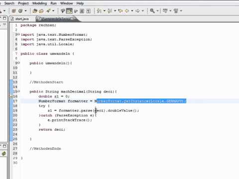Click the 'import java.text.ParseException;' line
Image resolution: width=239 pixels, height=179 pixels.
coord(56,39)
